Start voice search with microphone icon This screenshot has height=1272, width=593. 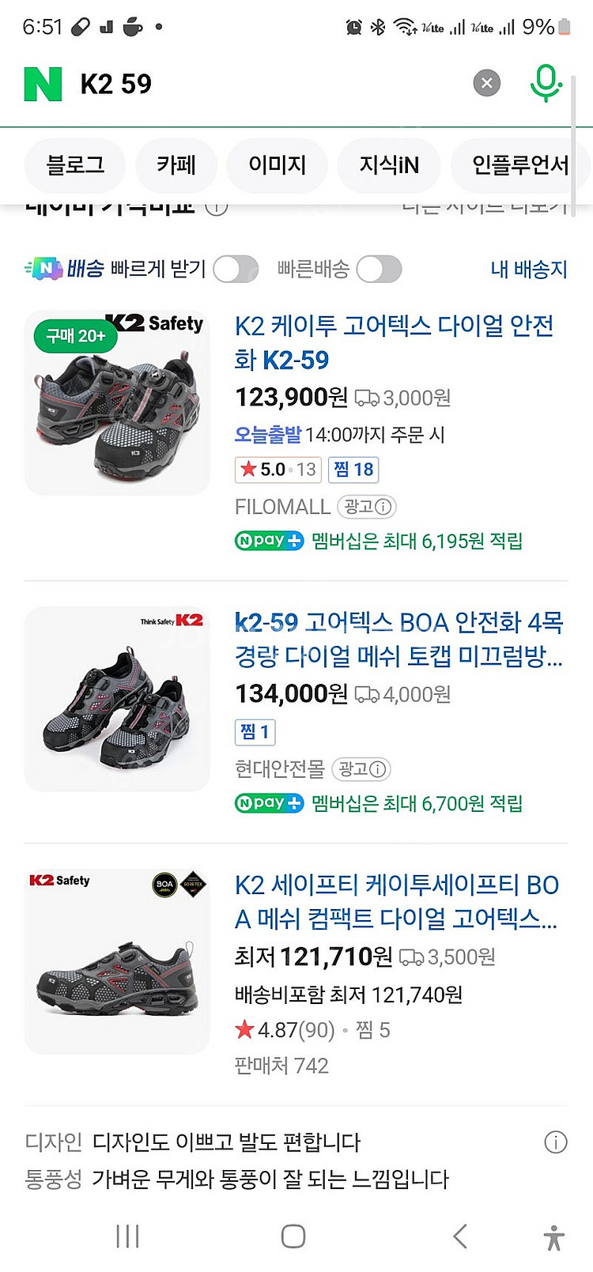546,83
